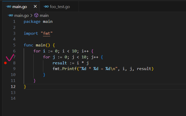The width and height of the screenshot is (186, 116).
Task: Remove the red breakpoint on line 8
Action: (x=5, y=63)
